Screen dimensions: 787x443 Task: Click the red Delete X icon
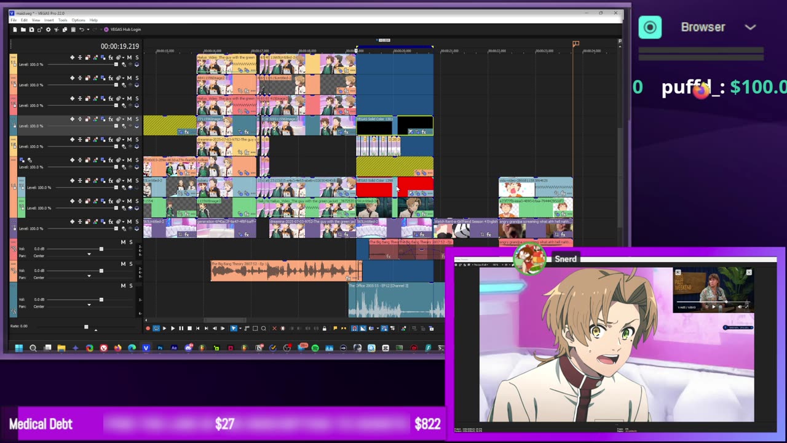(x=274, y=329)
